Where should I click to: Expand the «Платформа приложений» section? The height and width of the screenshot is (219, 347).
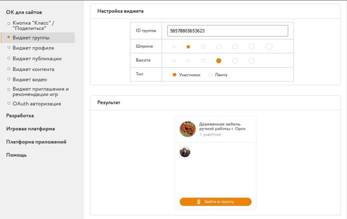(x=36, y=142)
